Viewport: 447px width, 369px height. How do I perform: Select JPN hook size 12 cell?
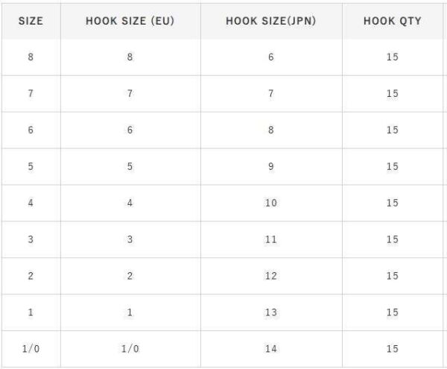pyautogui.click(x=271, y=276)
